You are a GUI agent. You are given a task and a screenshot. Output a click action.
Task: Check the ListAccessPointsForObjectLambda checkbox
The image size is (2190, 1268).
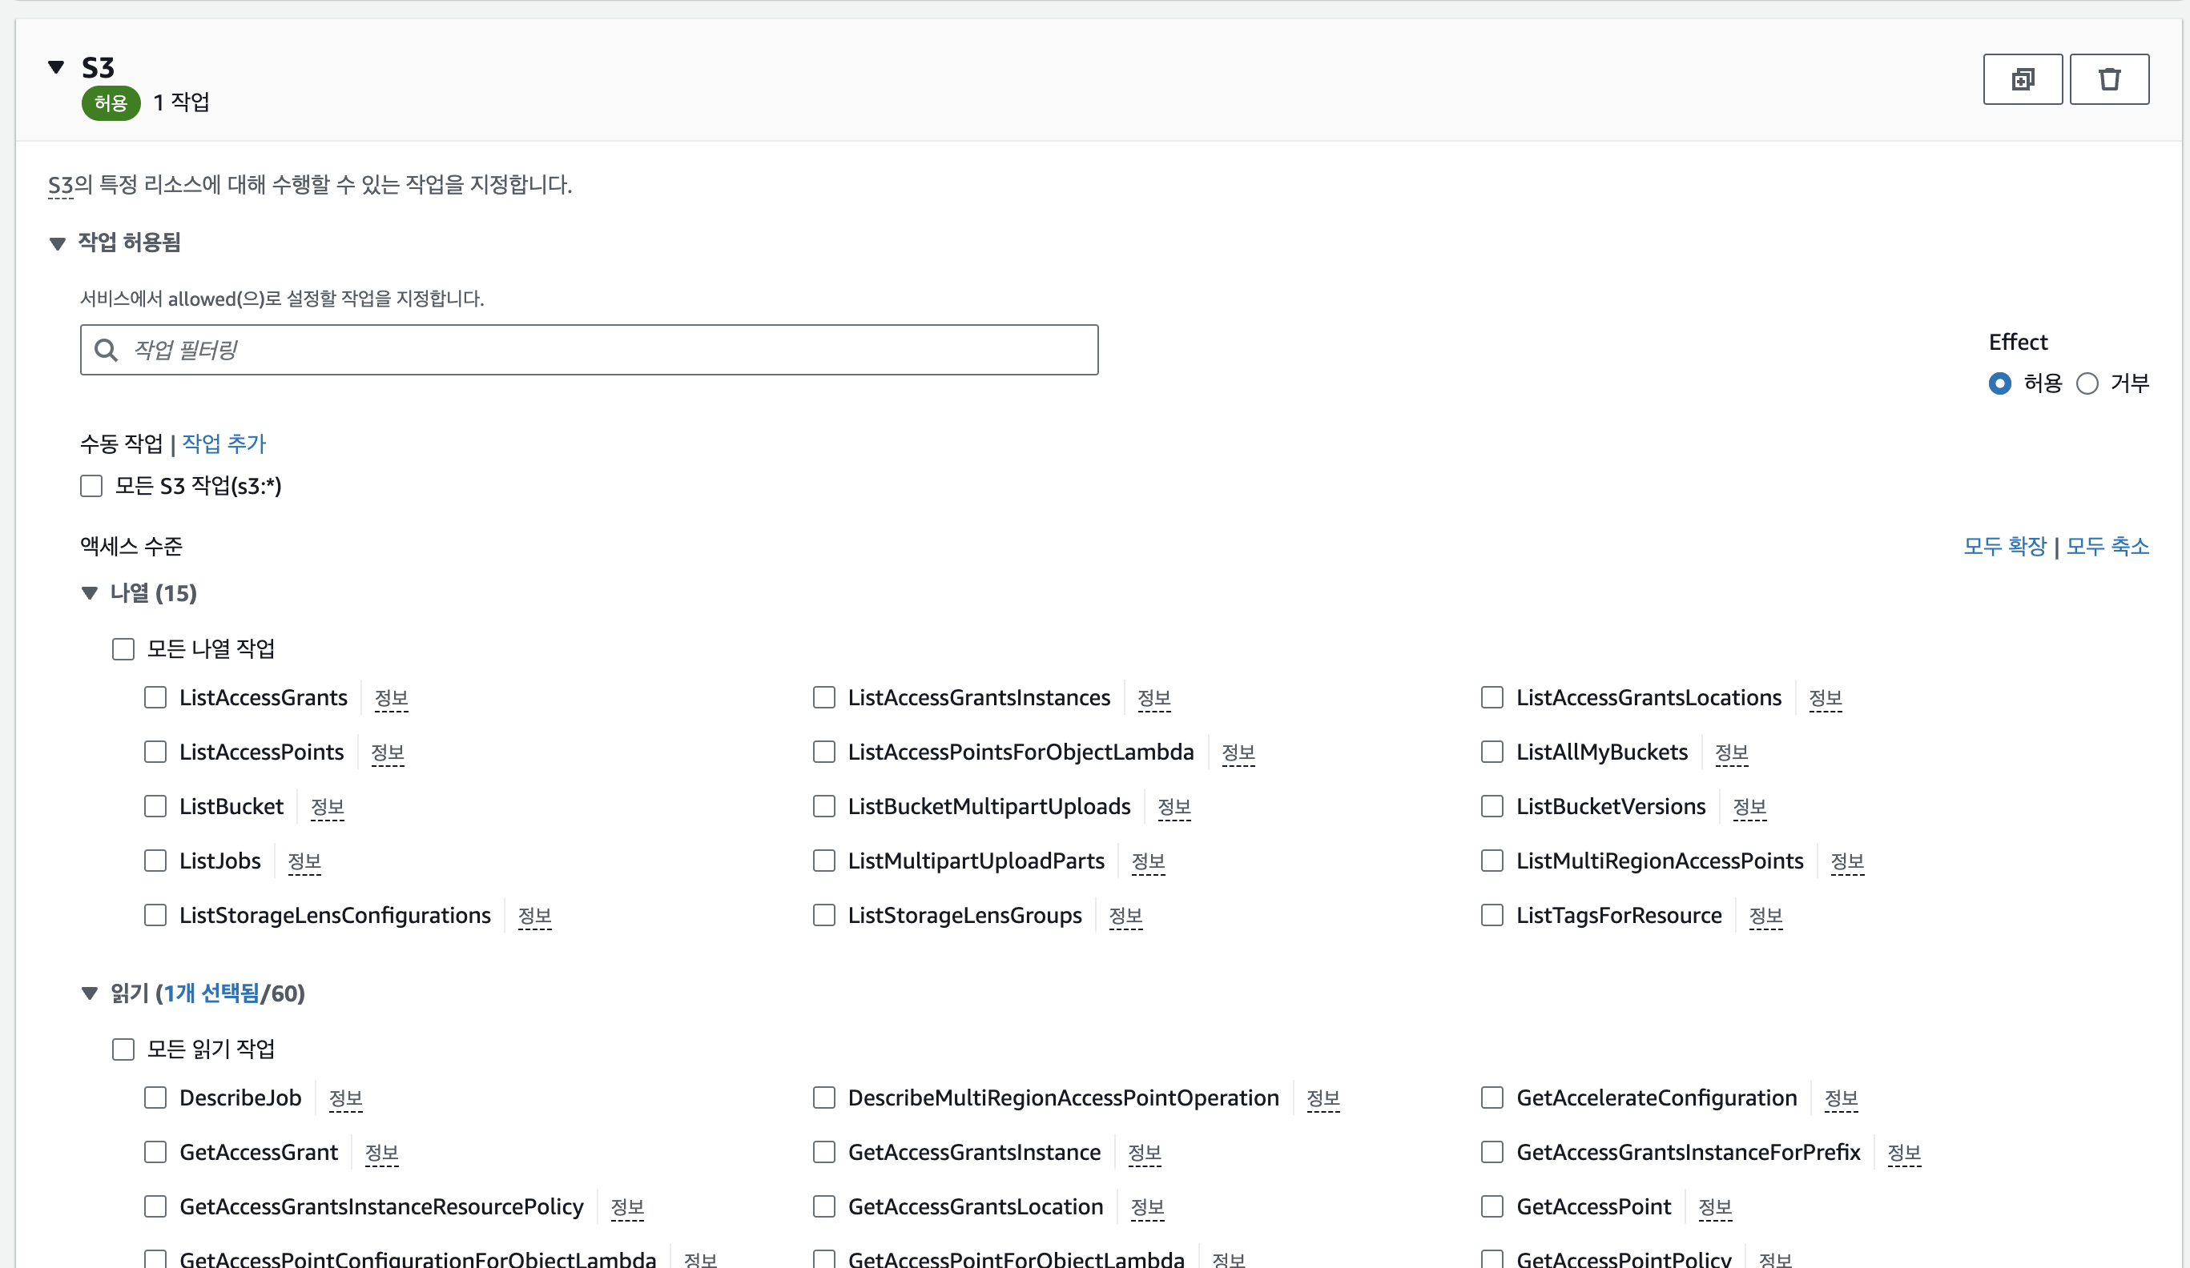824,752
